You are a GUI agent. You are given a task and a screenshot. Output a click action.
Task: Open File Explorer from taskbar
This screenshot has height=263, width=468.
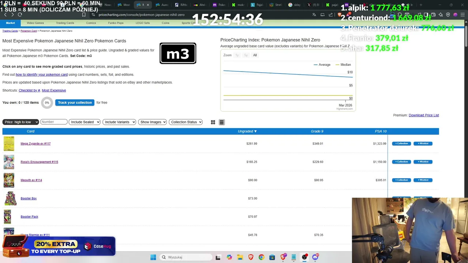coord(240,257)
